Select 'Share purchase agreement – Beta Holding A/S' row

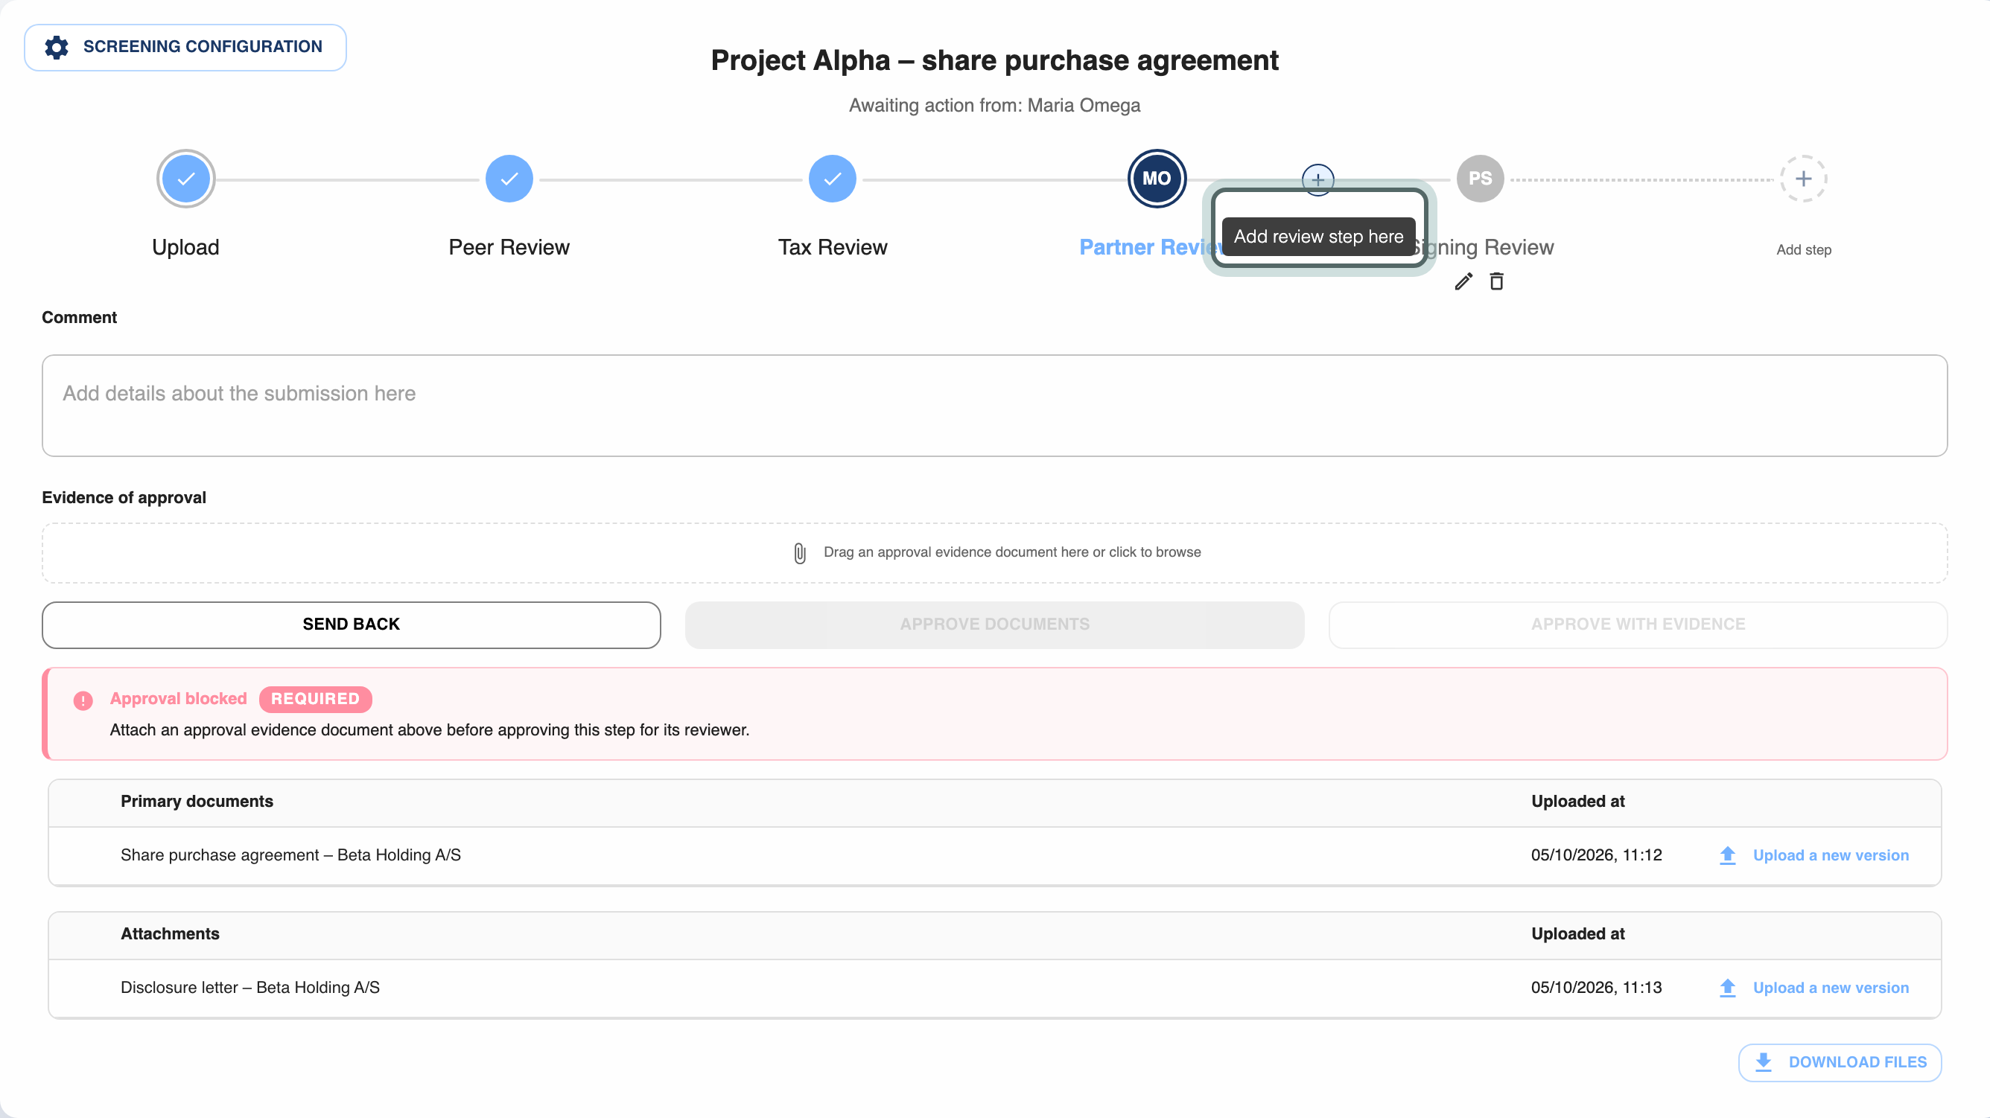point(994,855)
